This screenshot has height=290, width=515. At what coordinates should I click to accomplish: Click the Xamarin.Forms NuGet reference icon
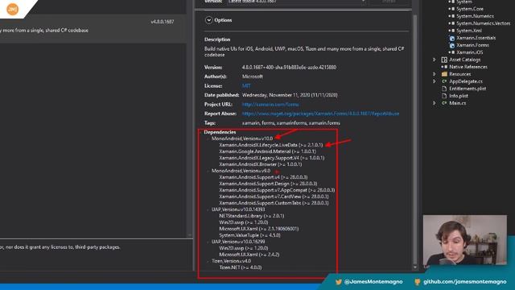pyautogui.click(x=452, y=45)
